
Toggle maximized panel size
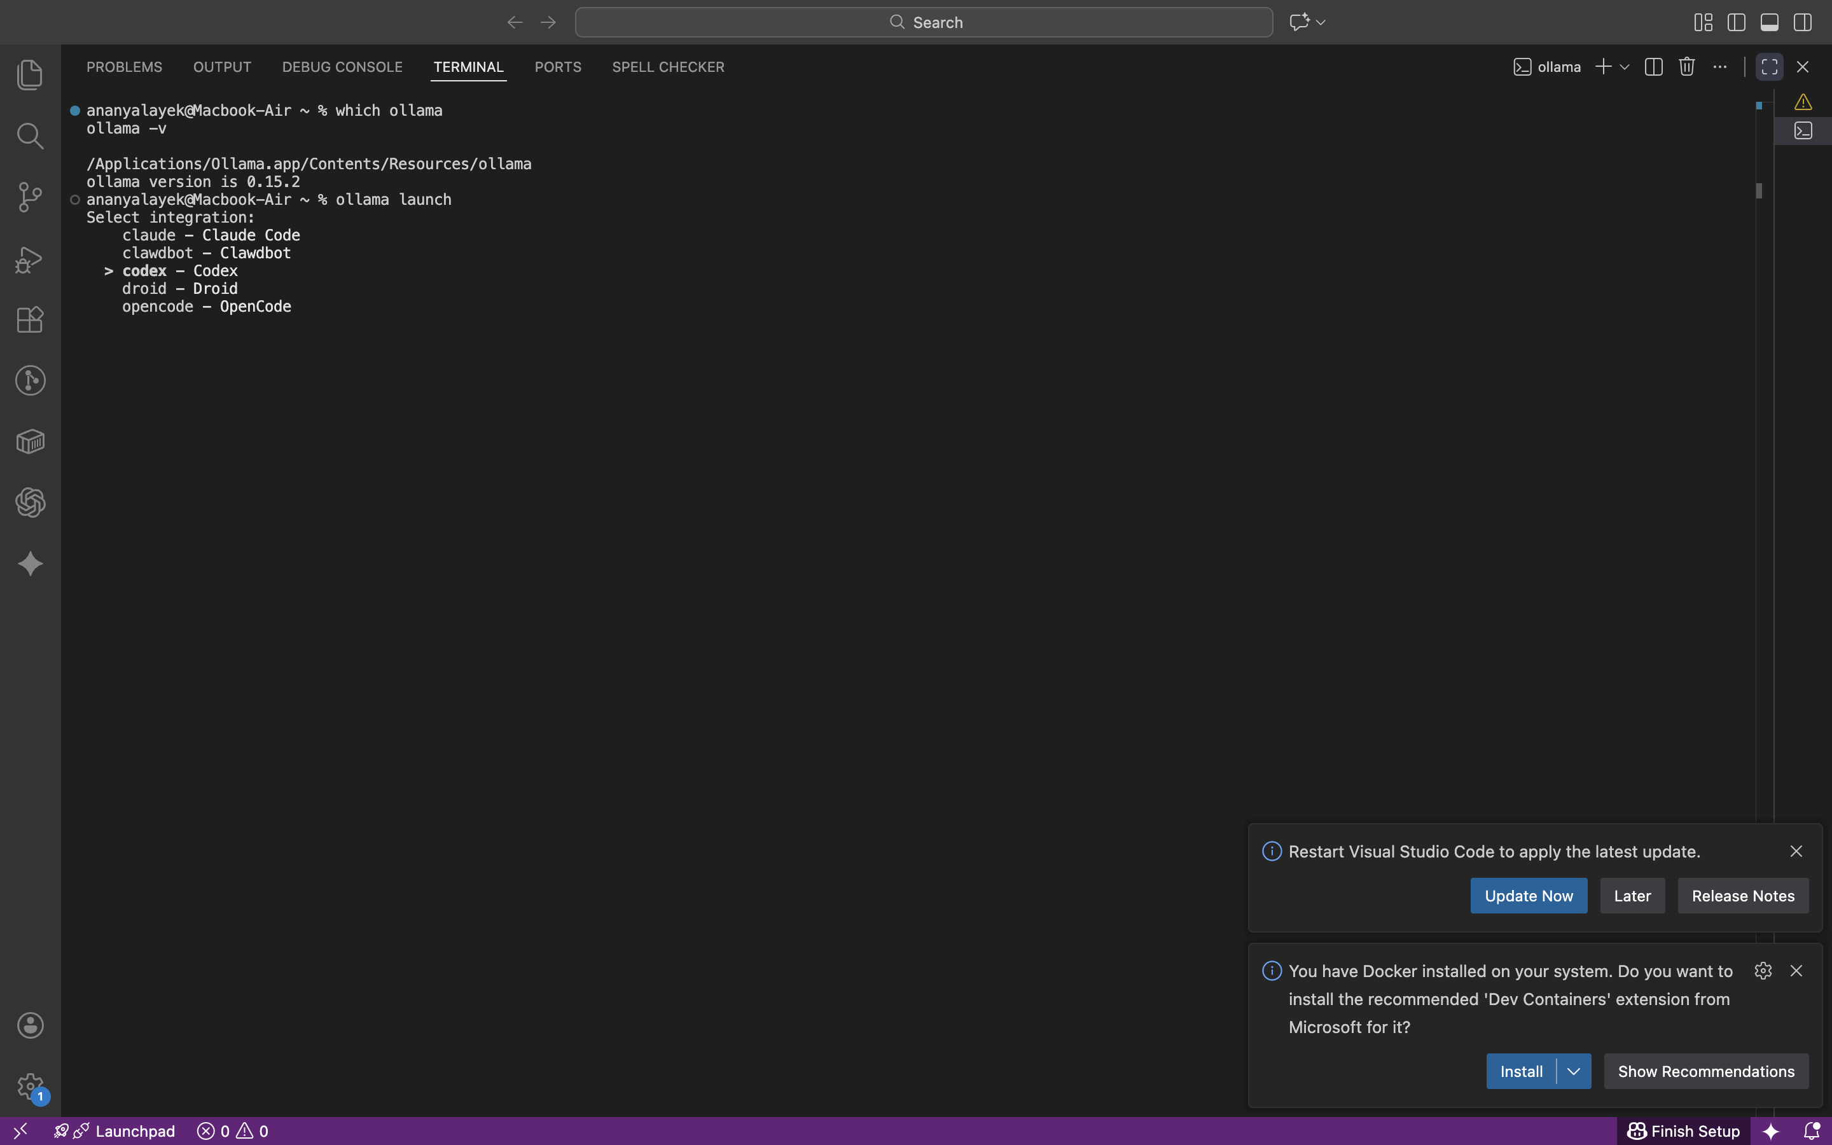pyautogui.click(x=1769, y=67)
